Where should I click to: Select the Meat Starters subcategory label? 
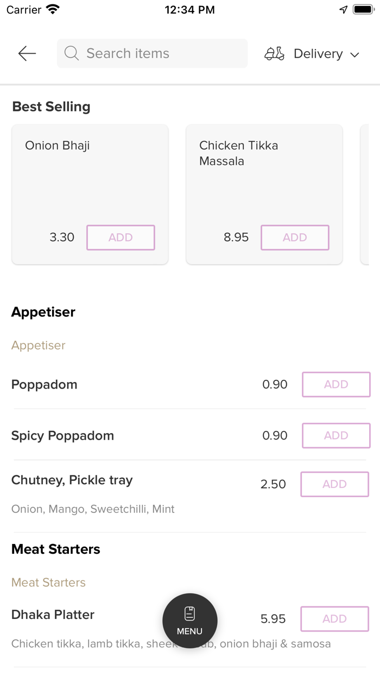(48, 583)
